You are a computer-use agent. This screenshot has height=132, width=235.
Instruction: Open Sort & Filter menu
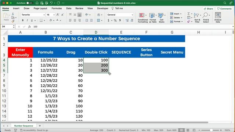point(197,18)
